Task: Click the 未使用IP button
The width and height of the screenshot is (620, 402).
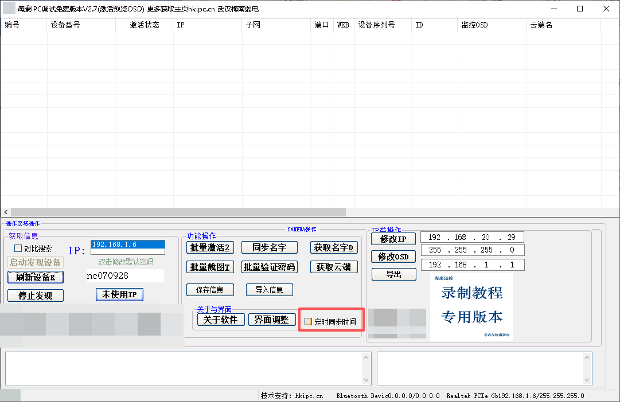Action: [x=119, y=294]
